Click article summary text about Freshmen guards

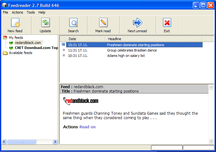[130, 116]
